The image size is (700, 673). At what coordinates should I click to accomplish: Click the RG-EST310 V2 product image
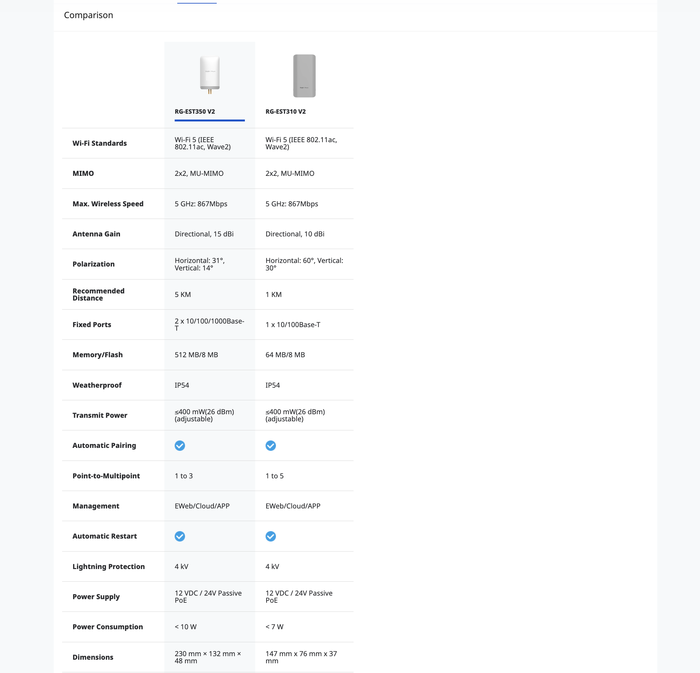tap(304, 76)
